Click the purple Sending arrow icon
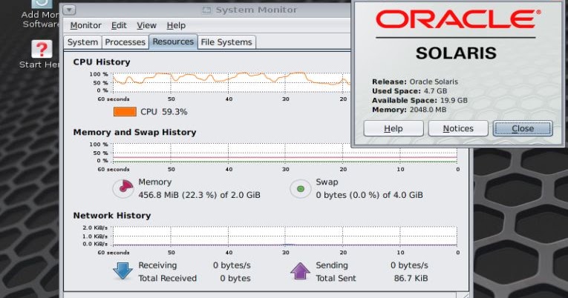 tap(300, 271)
